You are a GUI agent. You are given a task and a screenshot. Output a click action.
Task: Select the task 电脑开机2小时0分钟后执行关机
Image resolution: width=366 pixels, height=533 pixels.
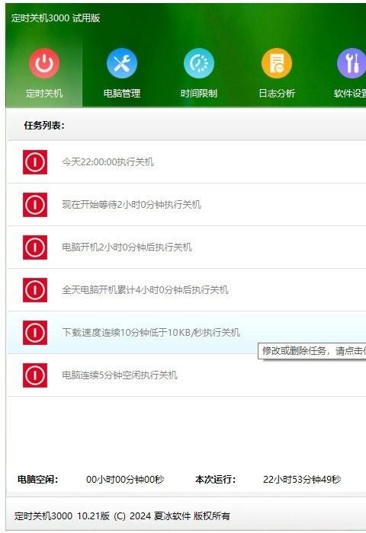[x=187, y=247]
